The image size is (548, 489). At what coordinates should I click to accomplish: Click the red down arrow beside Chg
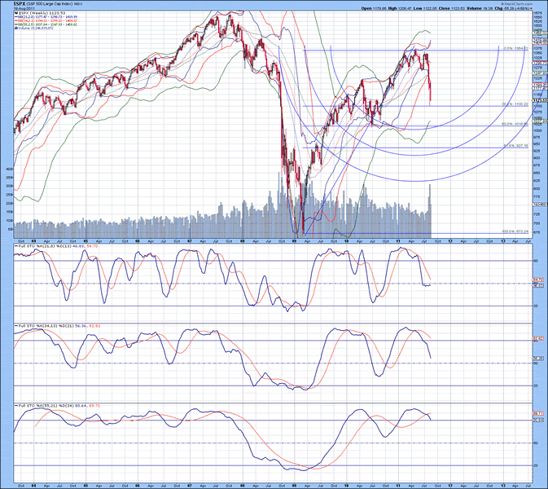click(532, 8)
